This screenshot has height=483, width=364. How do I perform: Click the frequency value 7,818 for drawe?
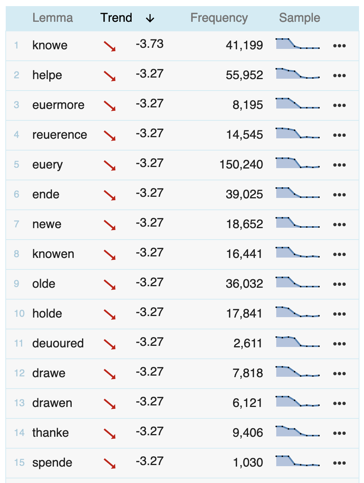coord(248,373)
